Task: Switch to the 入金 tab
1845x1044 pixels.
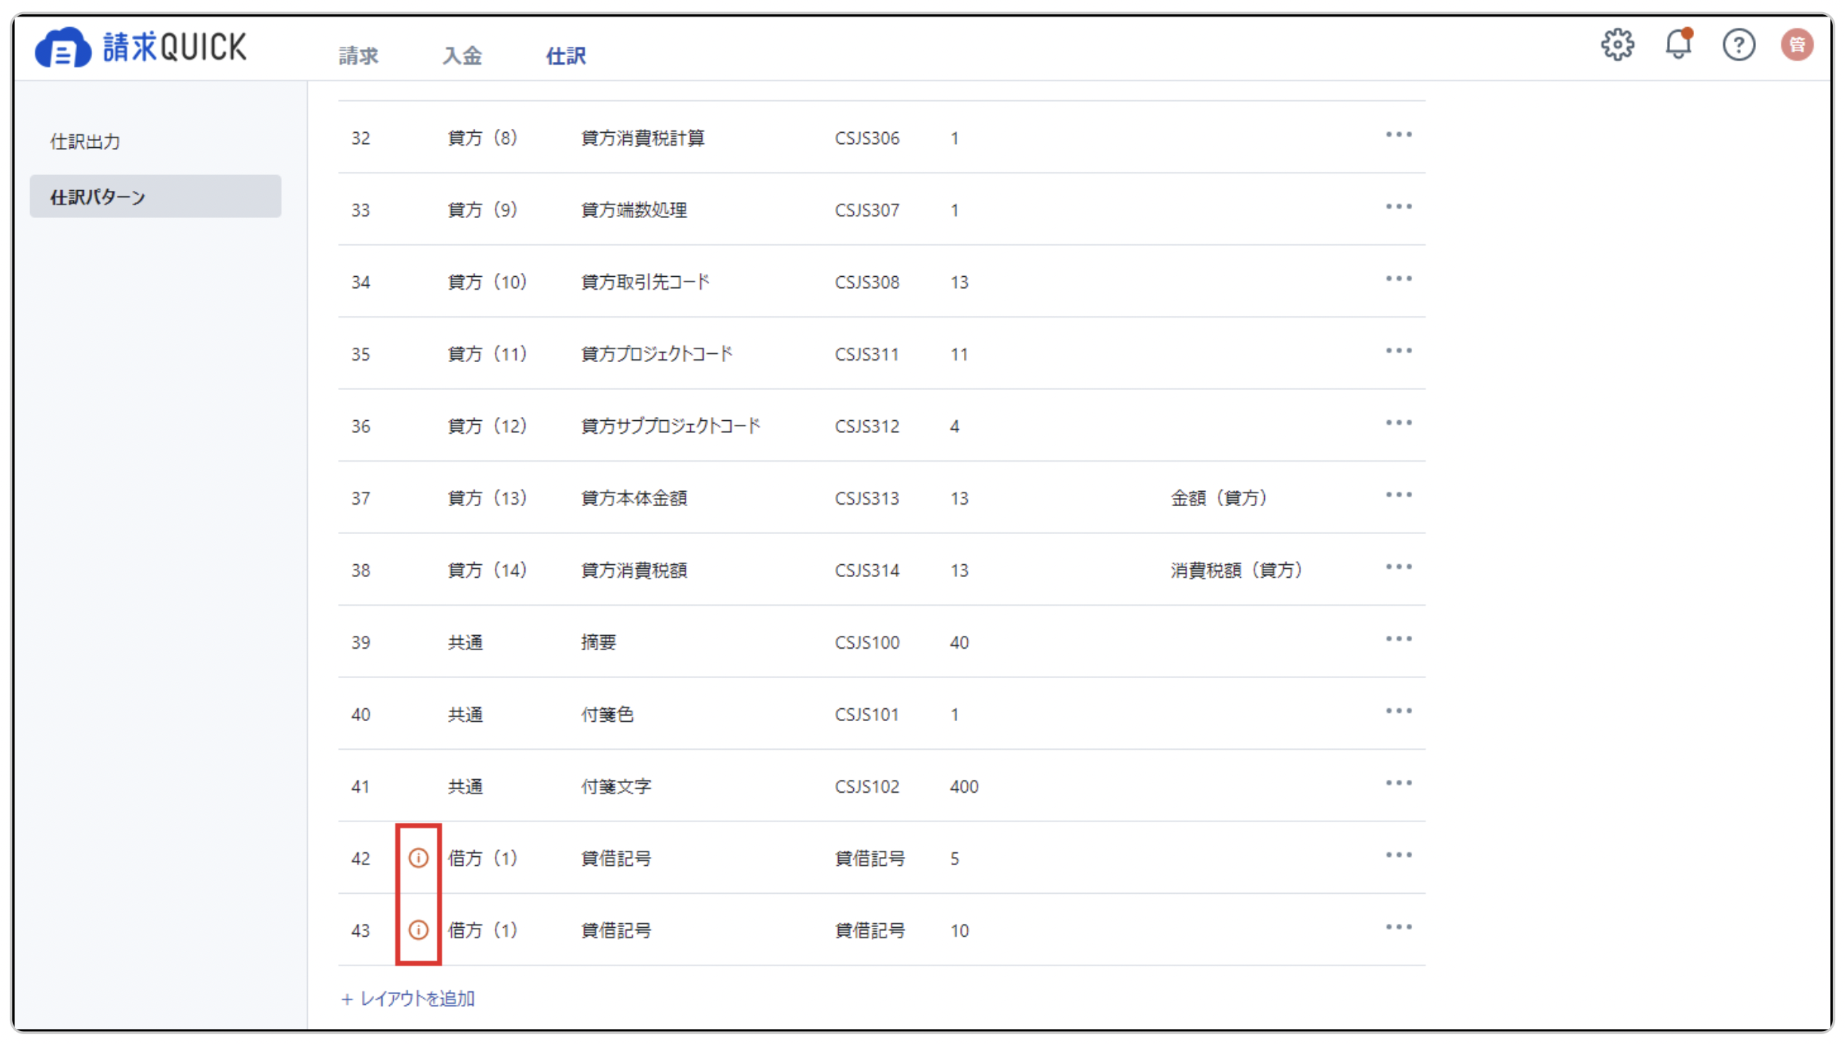Action: (462, 56)
